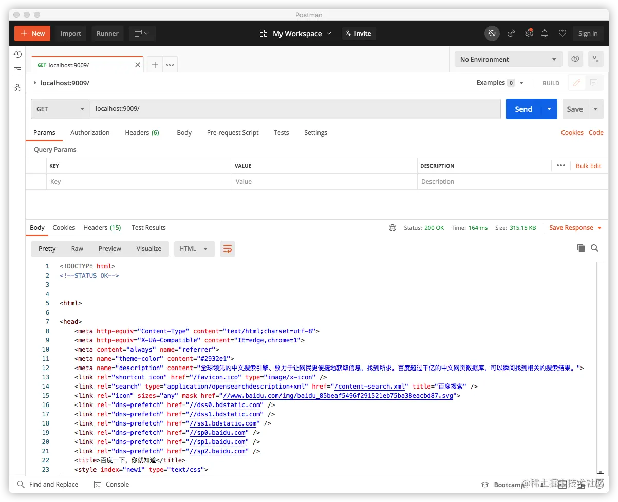Open the workspace grid icon
Screen dimensions: 618x502
[264, 33]
